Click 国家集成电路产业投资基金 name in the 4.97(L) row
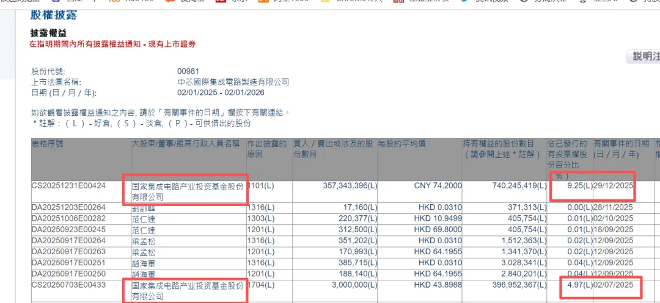The height and width of the screenshot is (303, 660). [x=188, y=291]
